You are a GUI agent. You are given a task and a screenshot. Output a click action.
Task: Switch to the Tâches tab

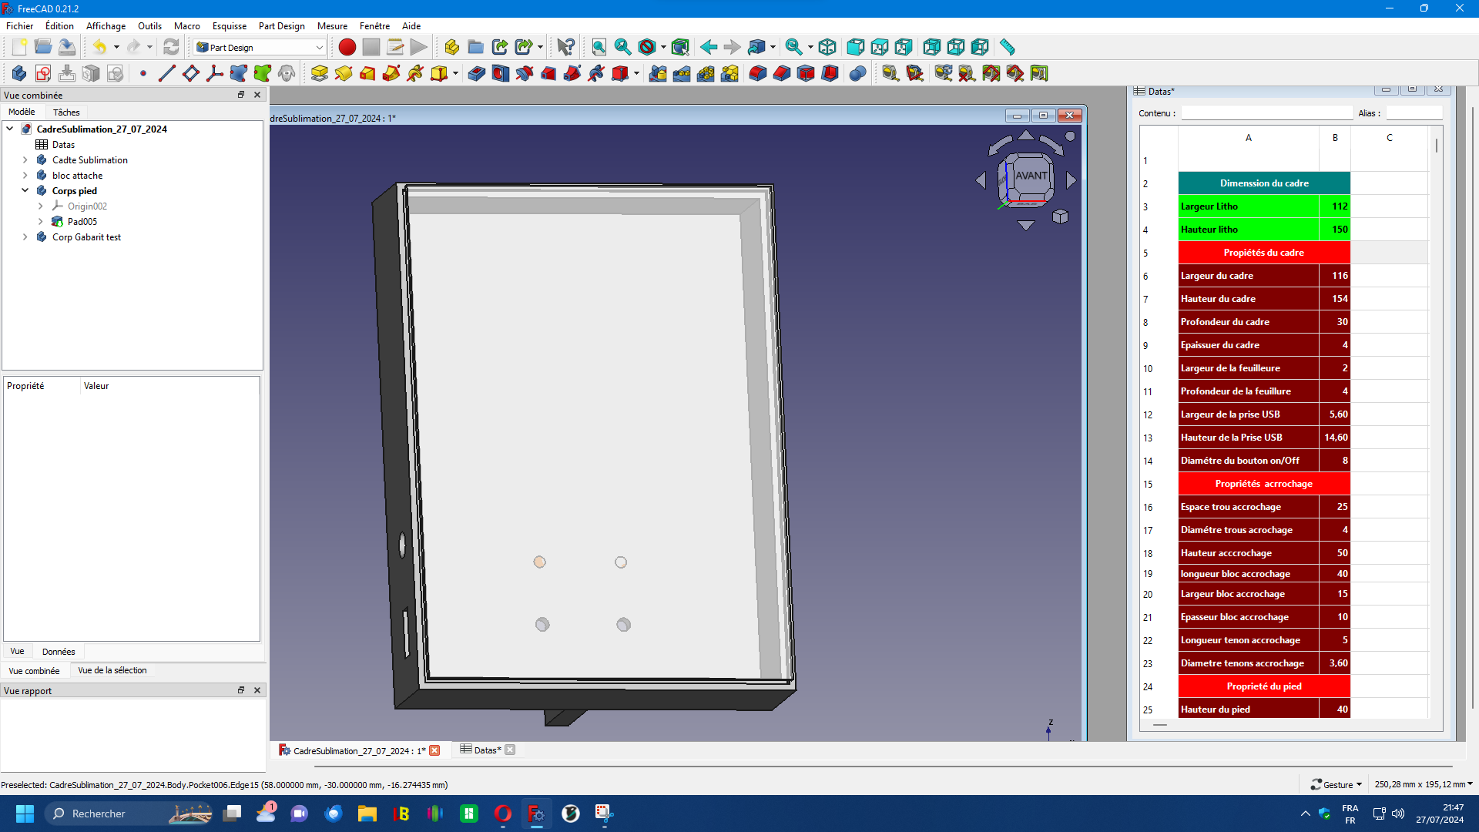pos(66,112)
